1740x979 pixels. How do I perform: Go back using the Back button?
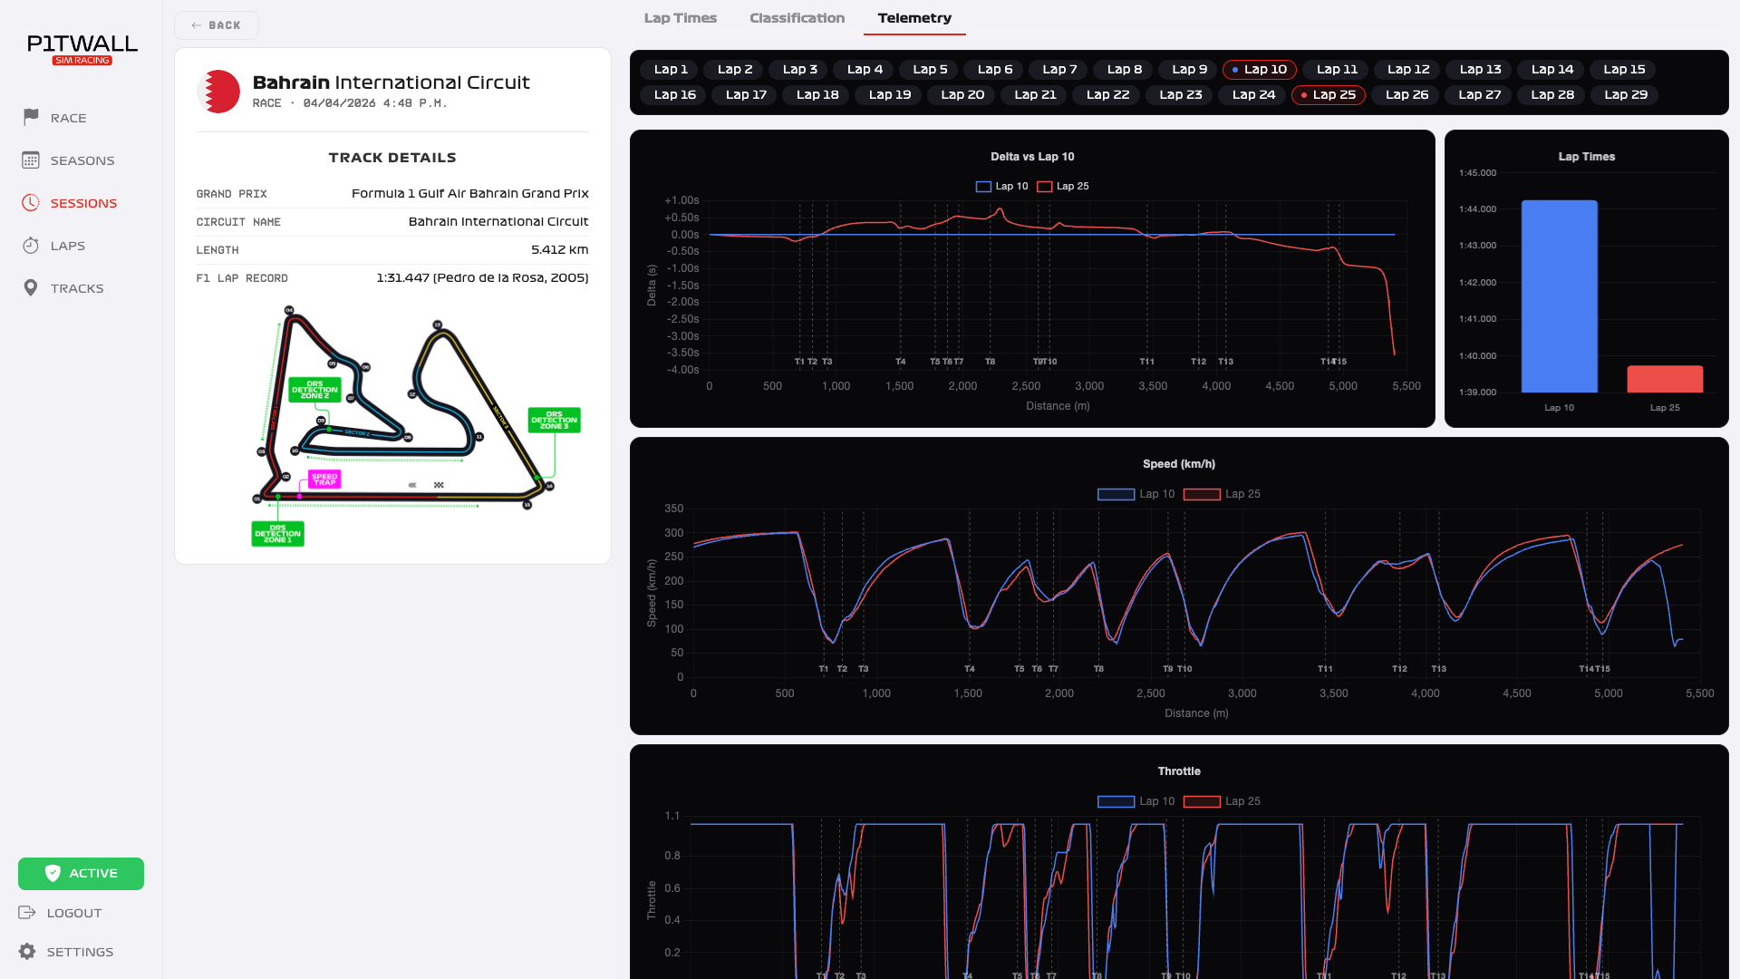click(x=217, y=25)
